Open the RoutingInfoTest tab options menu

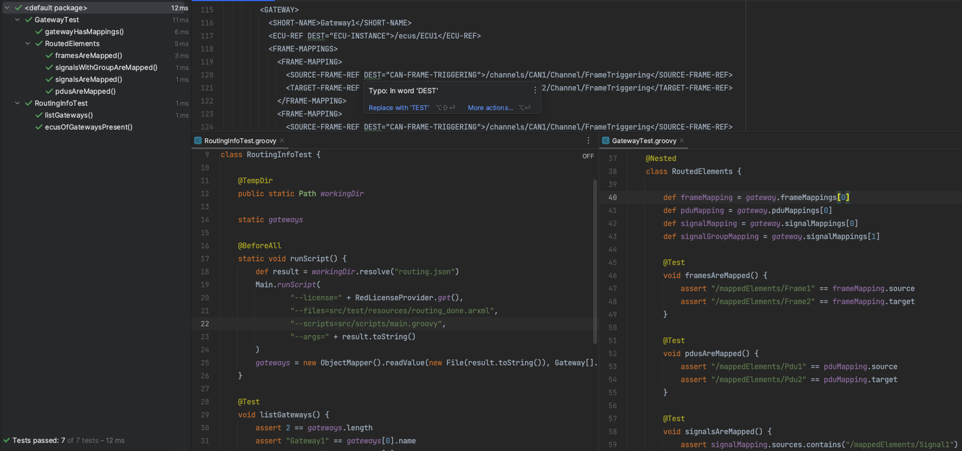(x=588, y=140)
